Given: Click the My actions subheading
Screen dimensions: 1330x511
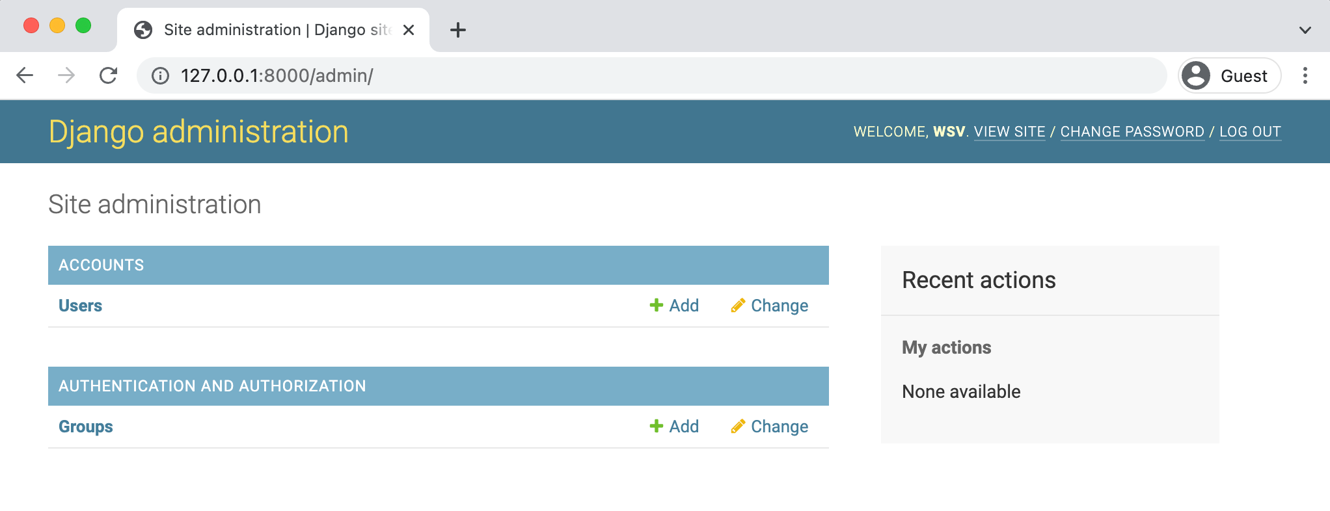Looking at the screenshot, I should 947,348.
